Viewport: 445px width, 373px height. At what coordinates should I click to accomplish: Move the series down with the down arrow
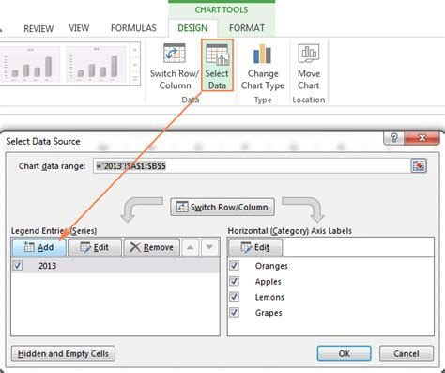point(209,247)
